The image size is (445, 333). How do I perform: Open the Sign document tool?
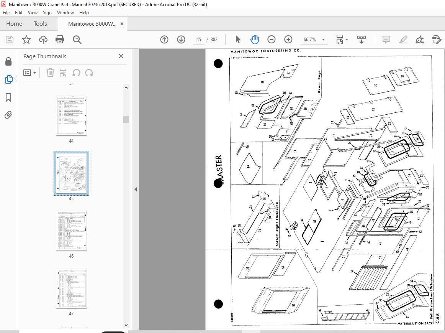pos(420,40)
